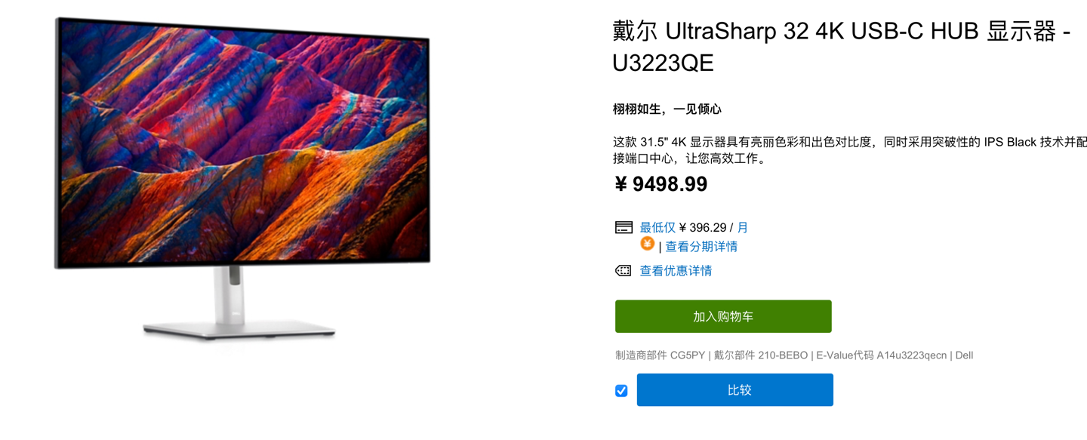Open the UltraSharp U3223QE product title

(841, 47)
